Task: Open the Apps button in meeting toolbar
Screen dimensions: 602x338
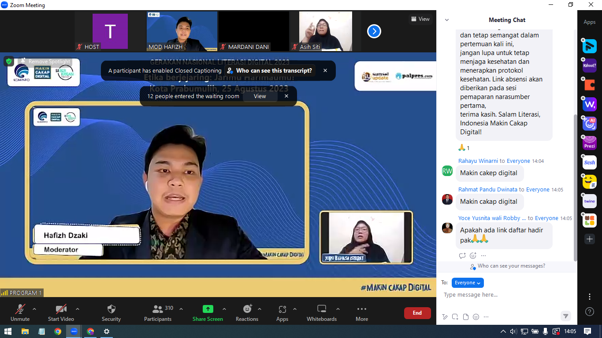Action: (x=282, y=312)
